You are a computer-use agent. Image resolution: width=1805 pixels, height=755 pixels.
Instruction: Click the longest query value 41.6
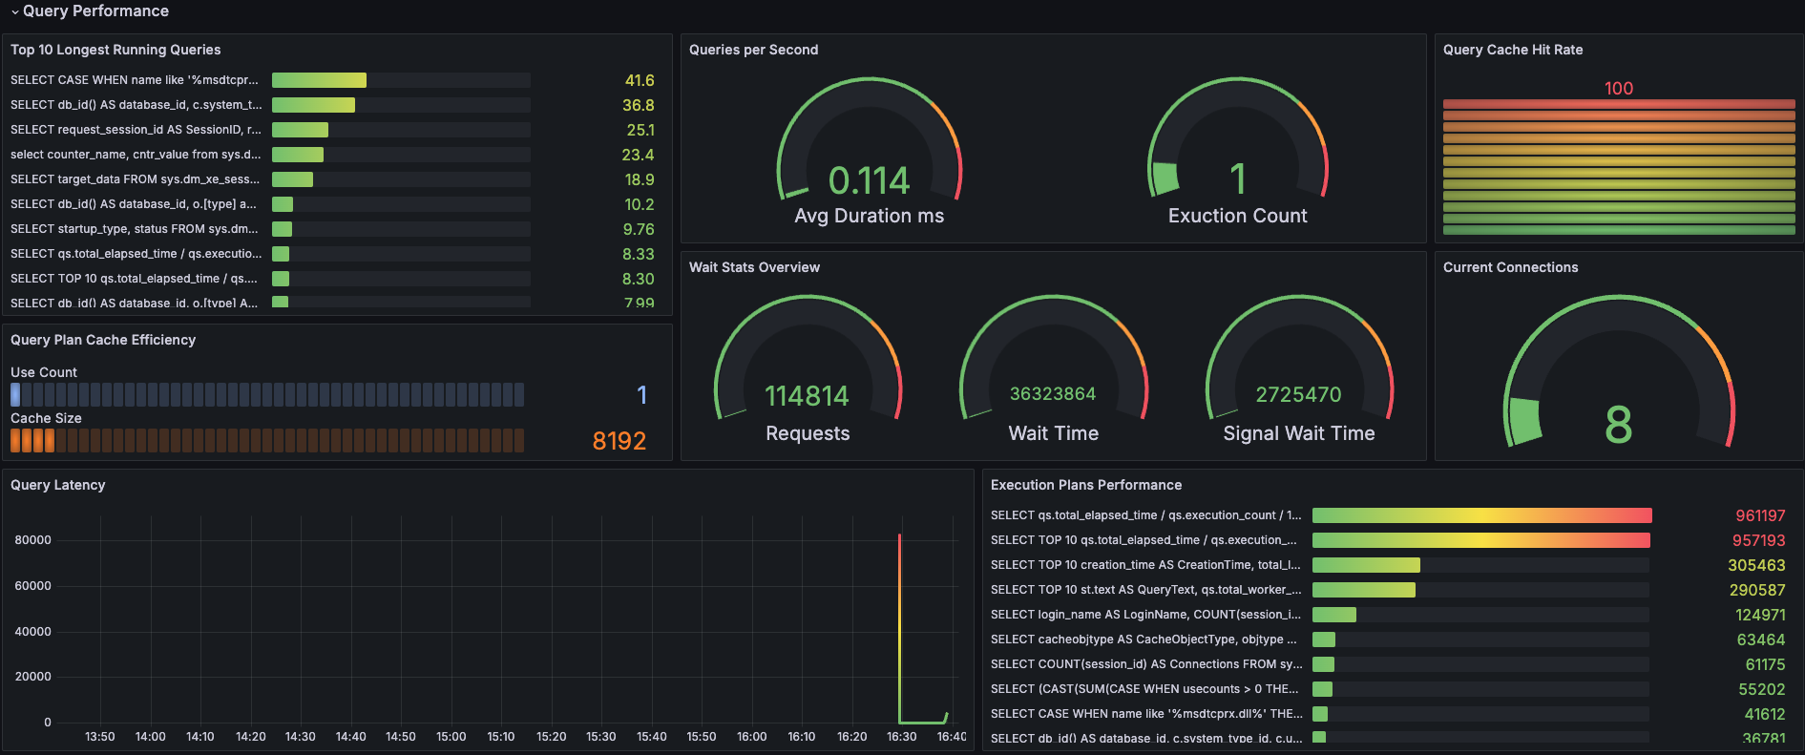click(640, 80)
